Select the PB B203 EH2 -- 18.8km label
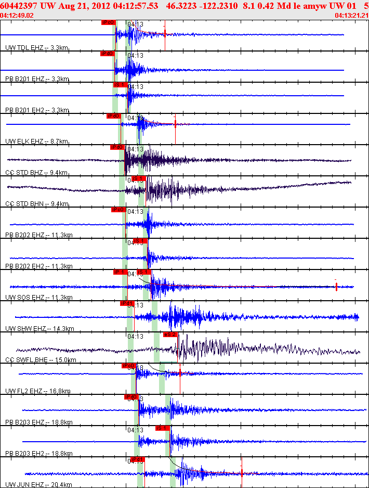 click(x=39, y=454)
